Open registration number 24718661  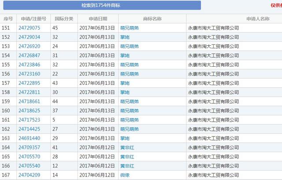tap(29, 101)
